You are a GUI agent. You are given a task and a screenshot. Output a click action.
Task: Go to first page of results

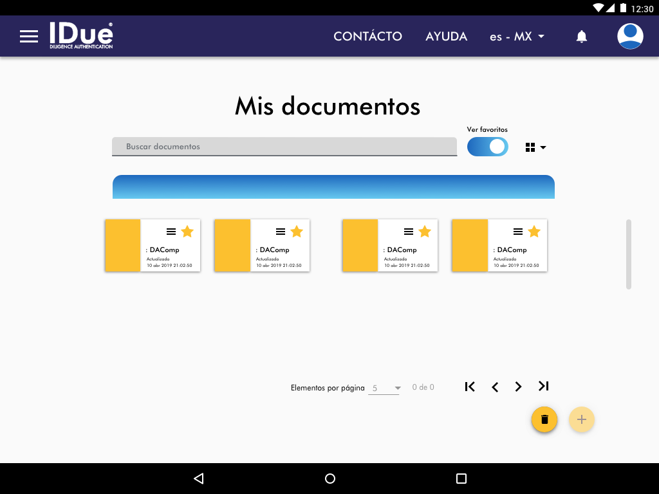coord(470,387)
